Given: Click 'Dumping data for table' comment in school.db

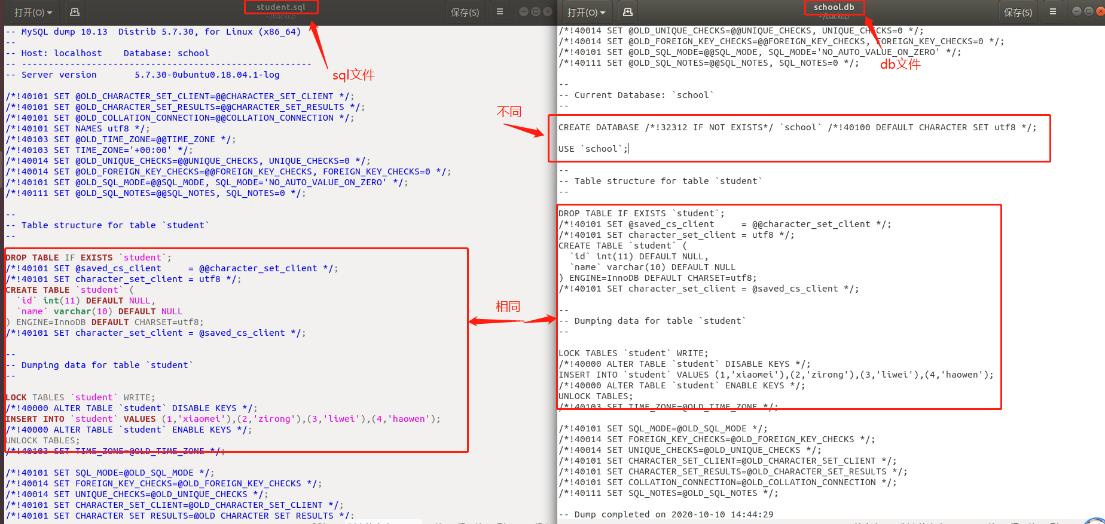Looking at the screenshot, I should pos(652,321).
